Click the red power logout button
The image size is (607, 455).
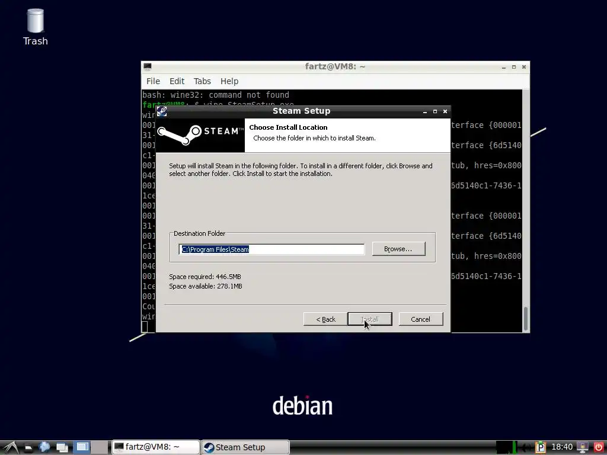coord(598,447)
